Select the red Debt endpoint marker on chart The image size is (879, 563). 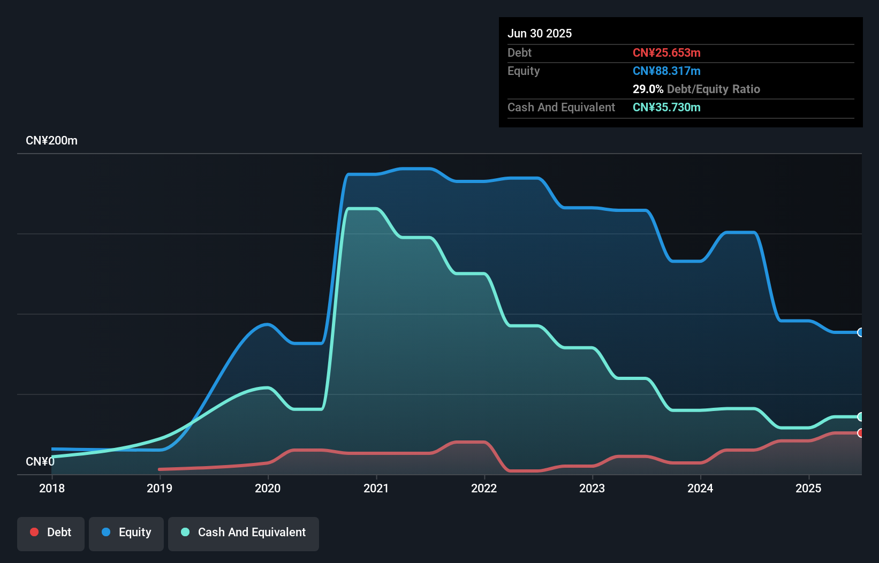pyautogui.click(x=860, y=432)
